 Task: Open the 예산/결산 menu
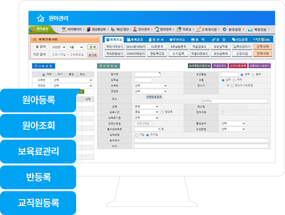coord(121,29)
